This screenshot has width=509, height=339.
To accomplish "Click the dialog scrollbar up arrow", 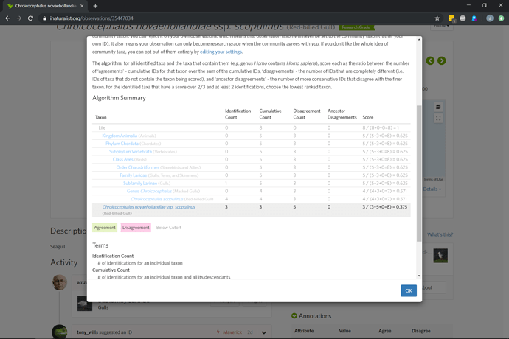I will tap(419, 40).
